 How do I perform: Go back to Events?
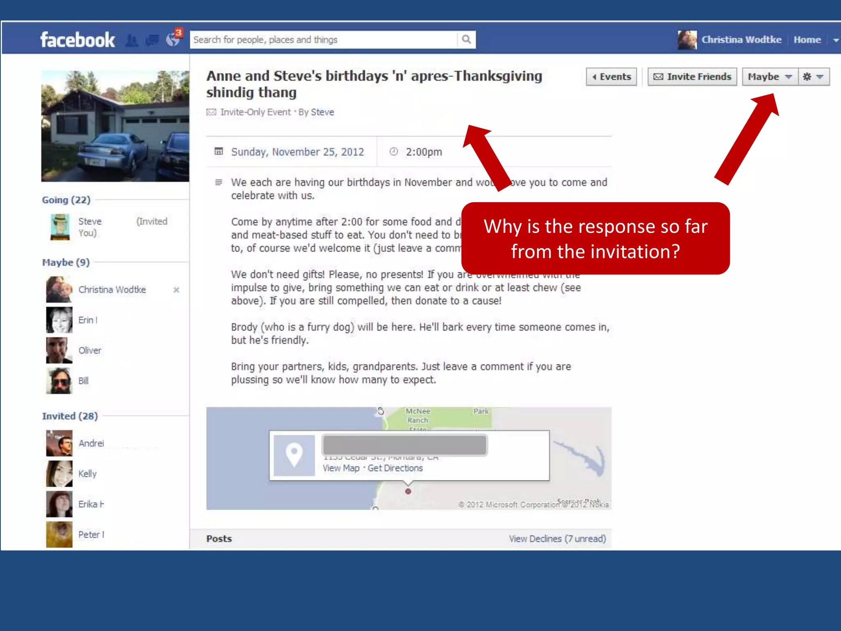tap(611, 77)
